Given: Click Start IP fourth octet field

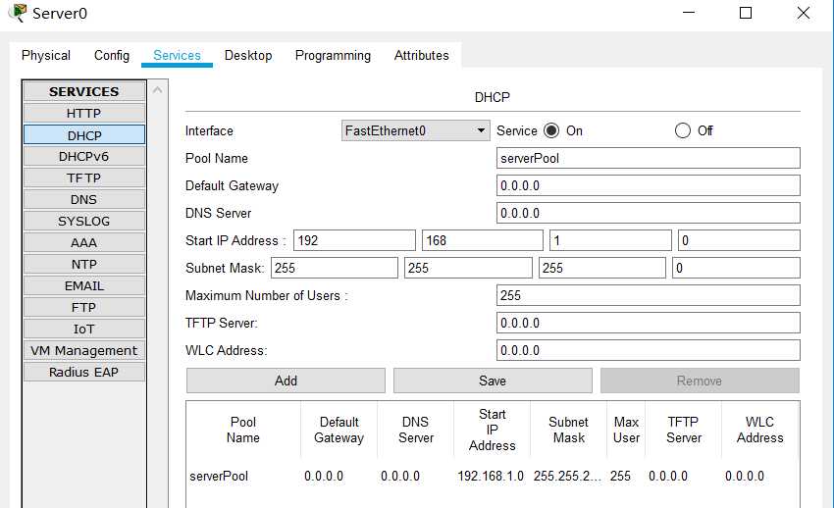Looking at the screenshot, I should 739,240.
